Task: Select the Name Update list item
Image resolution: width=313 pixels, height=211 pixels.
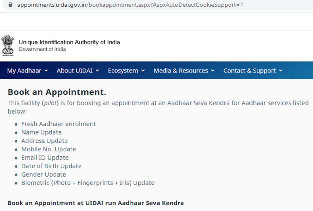Action: pyautogui.click(x=41, y=132)
